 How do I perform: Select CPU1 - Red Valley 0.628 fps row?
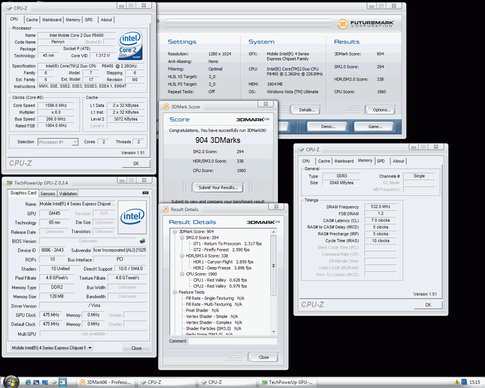pos(220,280)
